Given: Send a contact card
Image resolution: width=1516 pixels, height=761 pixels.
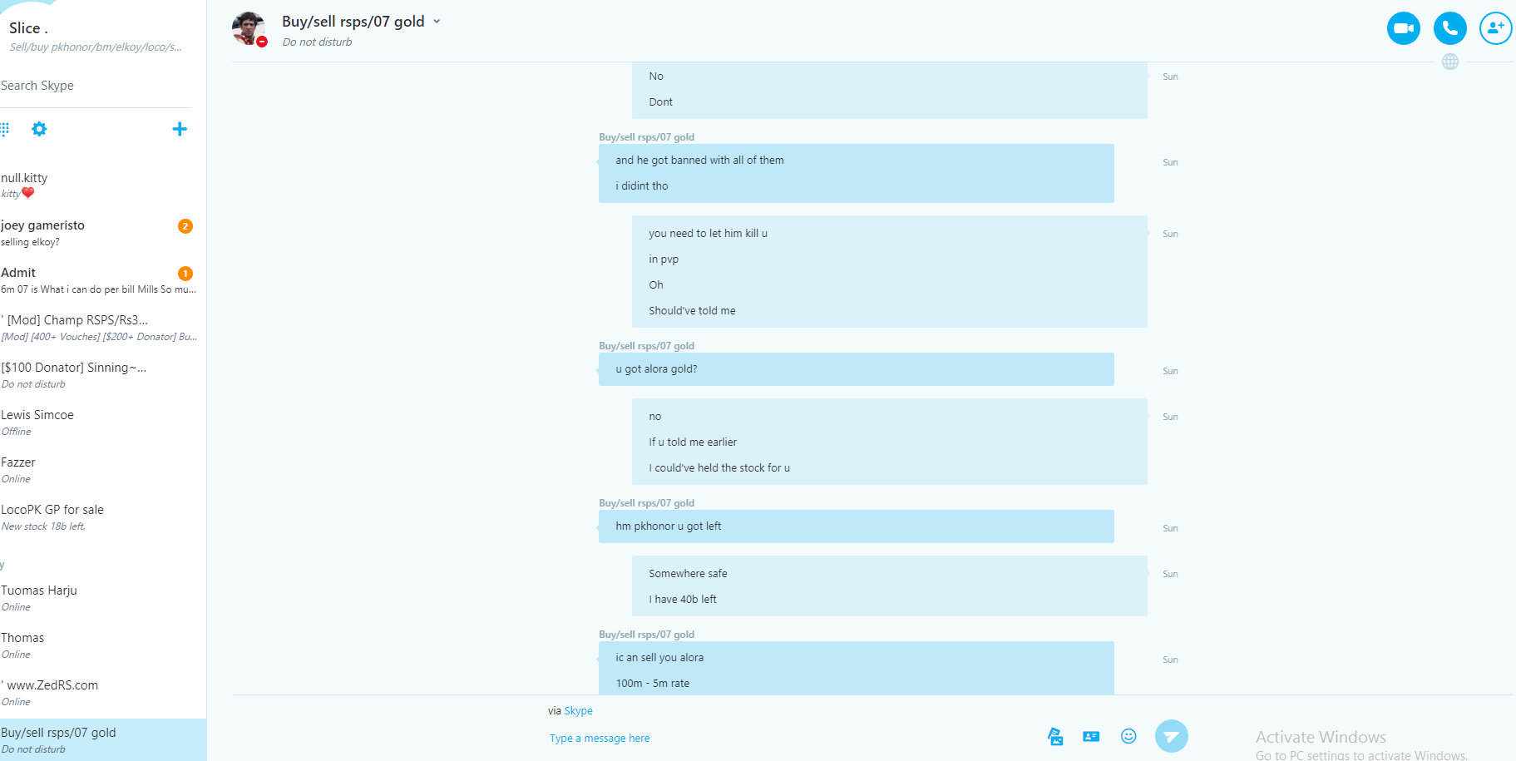Looking at the screenshot, I should pos(1091,736).
